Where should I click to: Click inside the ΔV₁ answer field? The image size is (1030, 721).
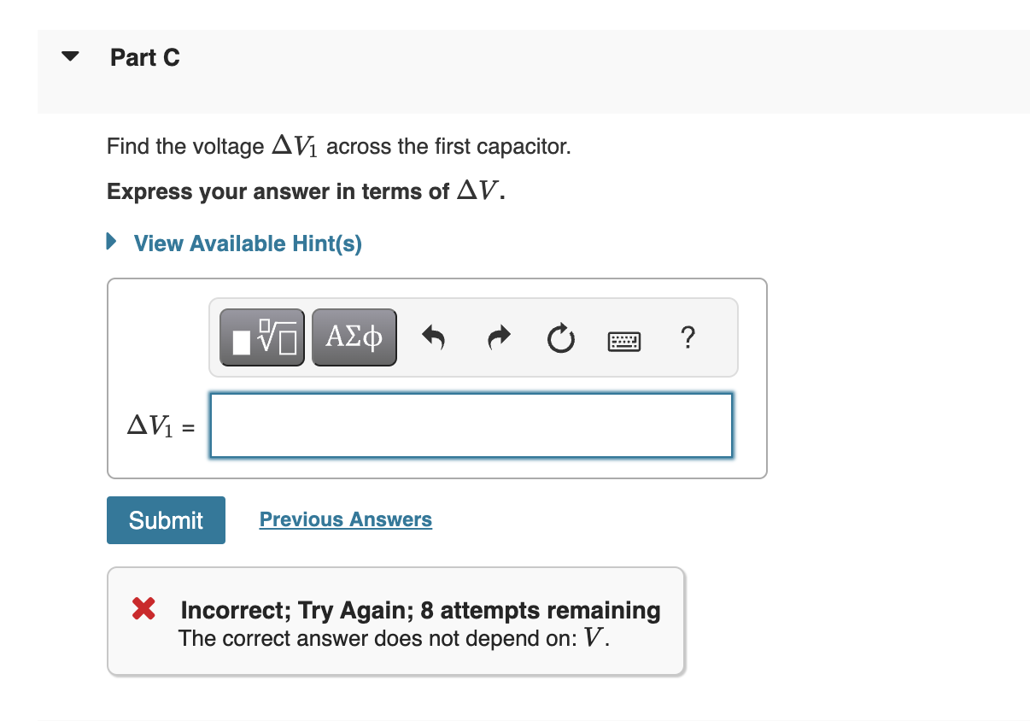471,425
